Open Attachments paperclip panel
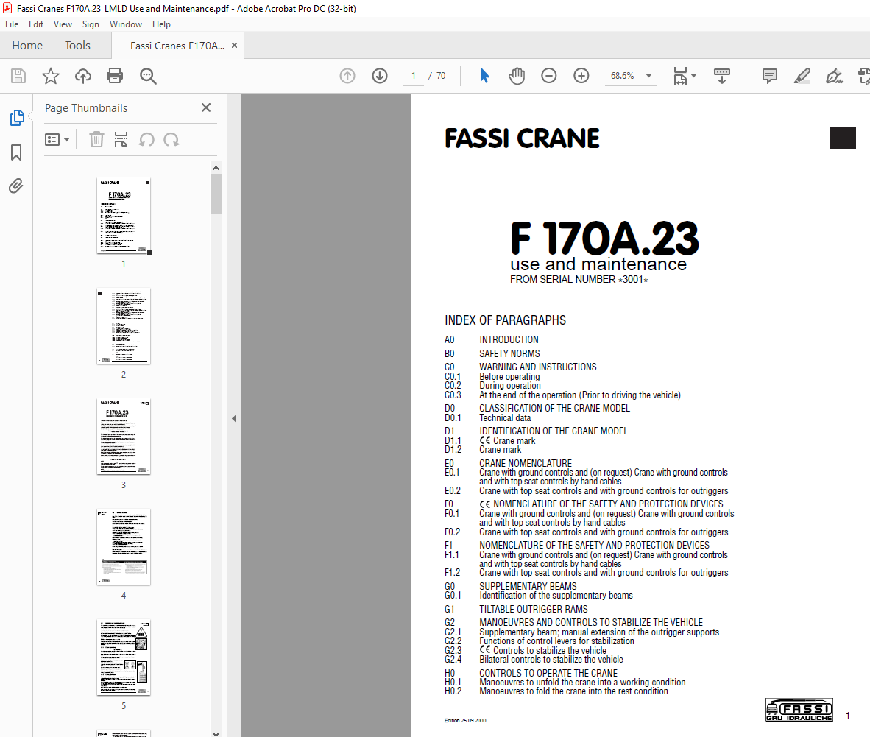Image resolution: width=870 pixels, height=737 pixels. 16,186
